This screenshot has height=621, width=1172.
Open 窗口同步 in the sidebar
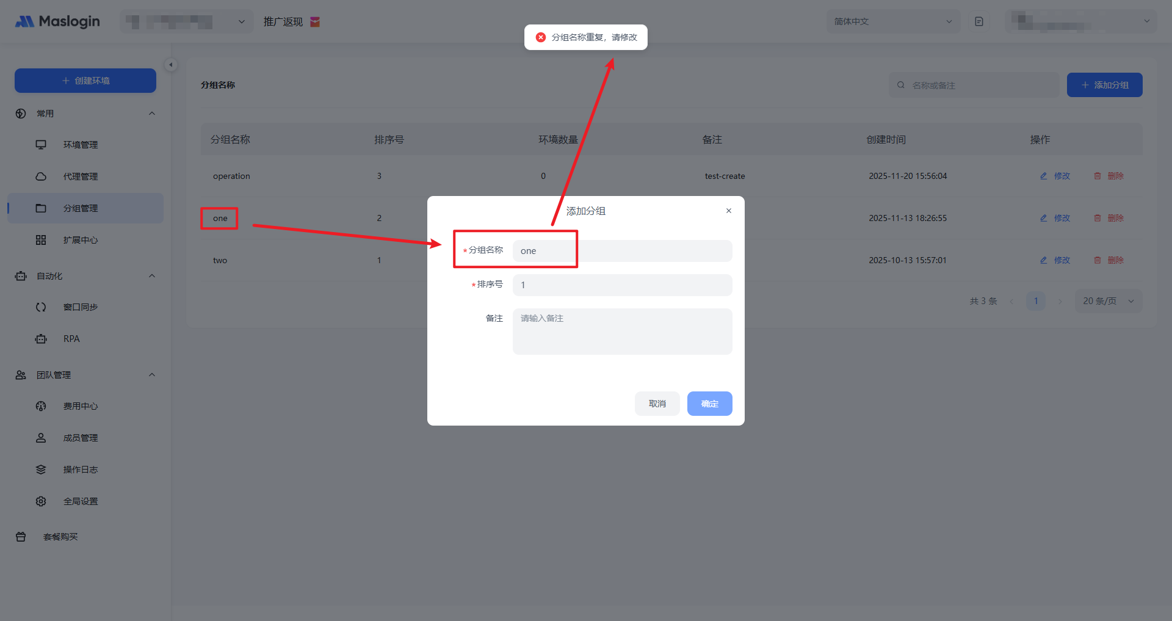point(81,307)
